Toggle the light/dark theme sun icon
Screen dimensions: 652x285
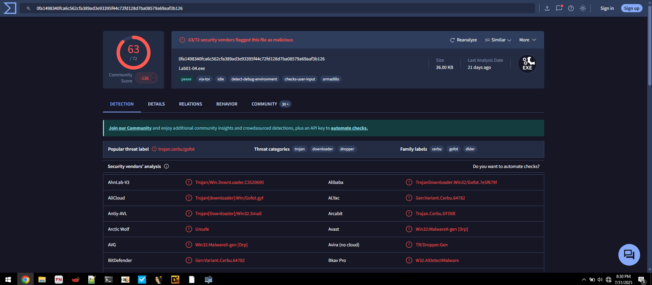pyautogui.click(x=583, y=8)
